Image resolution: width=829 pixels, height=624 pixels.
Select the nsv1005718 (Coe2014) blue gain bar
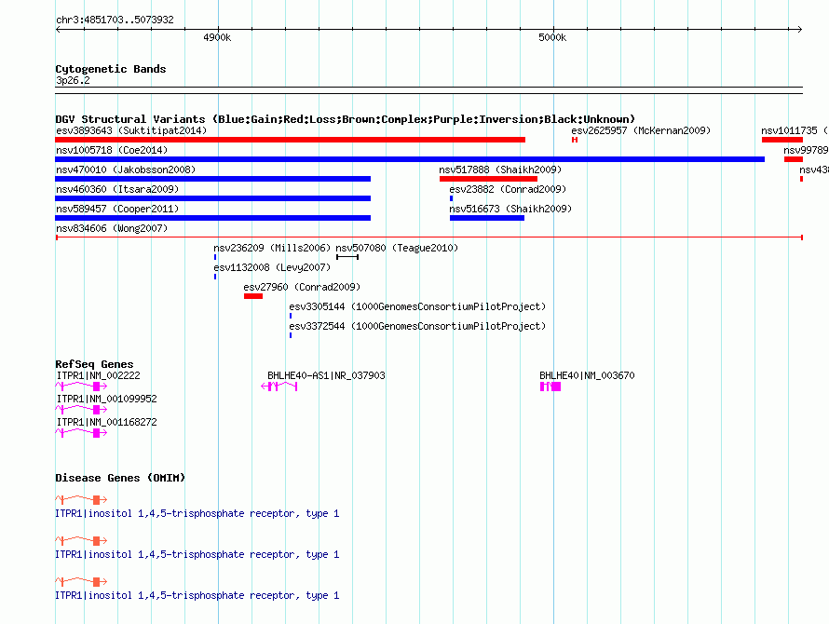pos(410,159)
